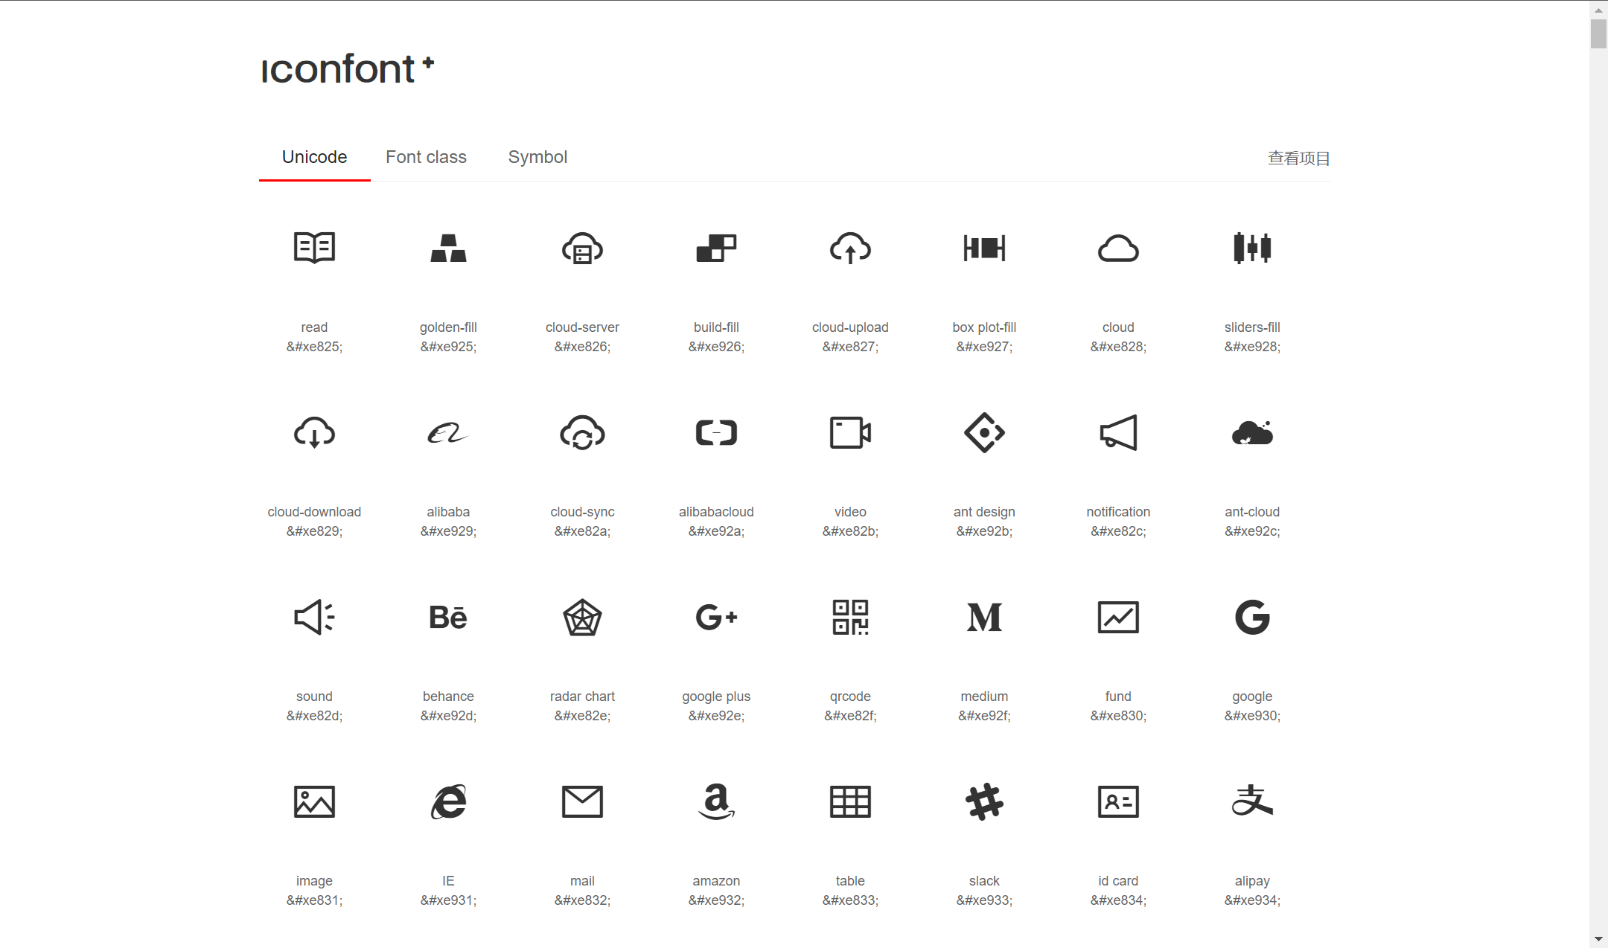Select the slack hashtag icon
Viewport: 1608px width, 948px height.
click(x=984, y=801)
